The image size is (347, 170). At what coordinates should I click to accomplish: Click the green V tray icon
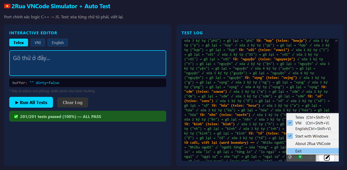300,157
